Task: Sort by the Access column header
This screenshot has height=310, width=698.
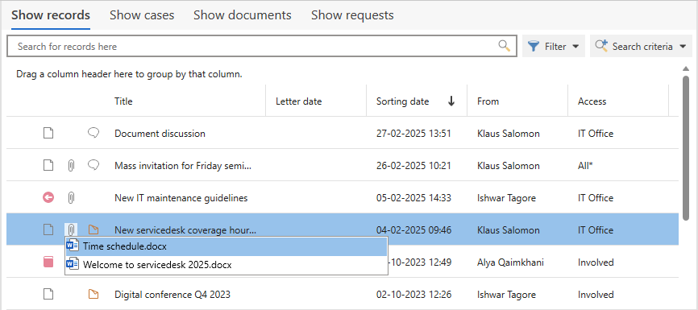Action: [x=592, y=101]
